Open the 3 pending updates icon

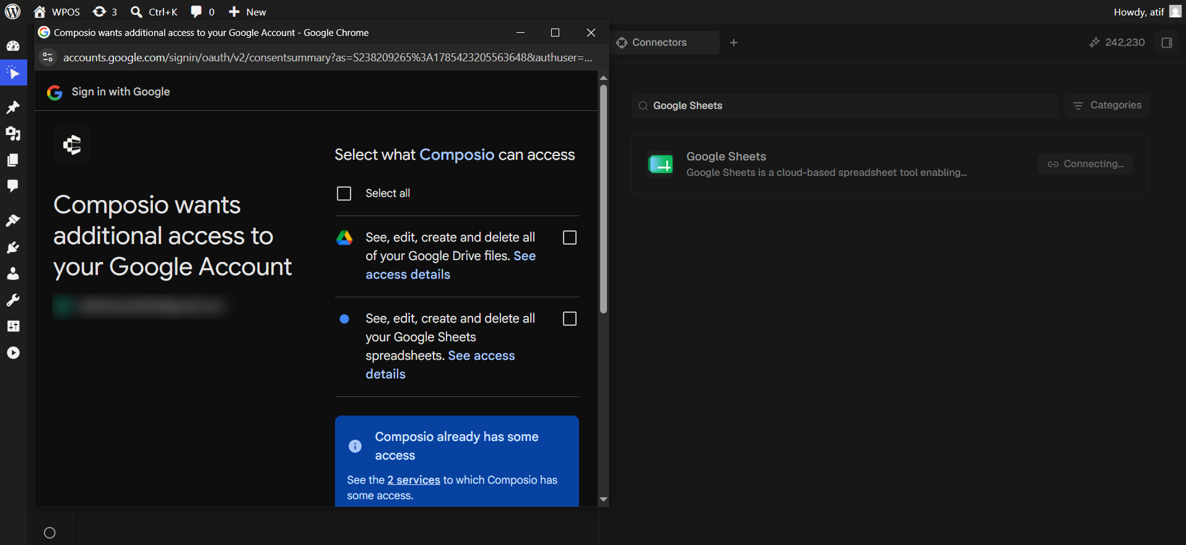coord(105,12)
